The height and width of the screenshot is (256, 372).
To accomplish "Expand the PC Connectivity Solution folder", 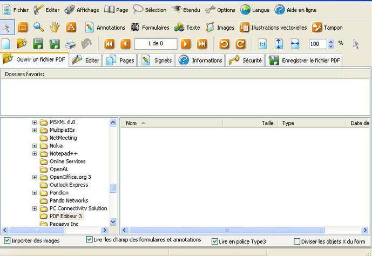I will point(35,208).
